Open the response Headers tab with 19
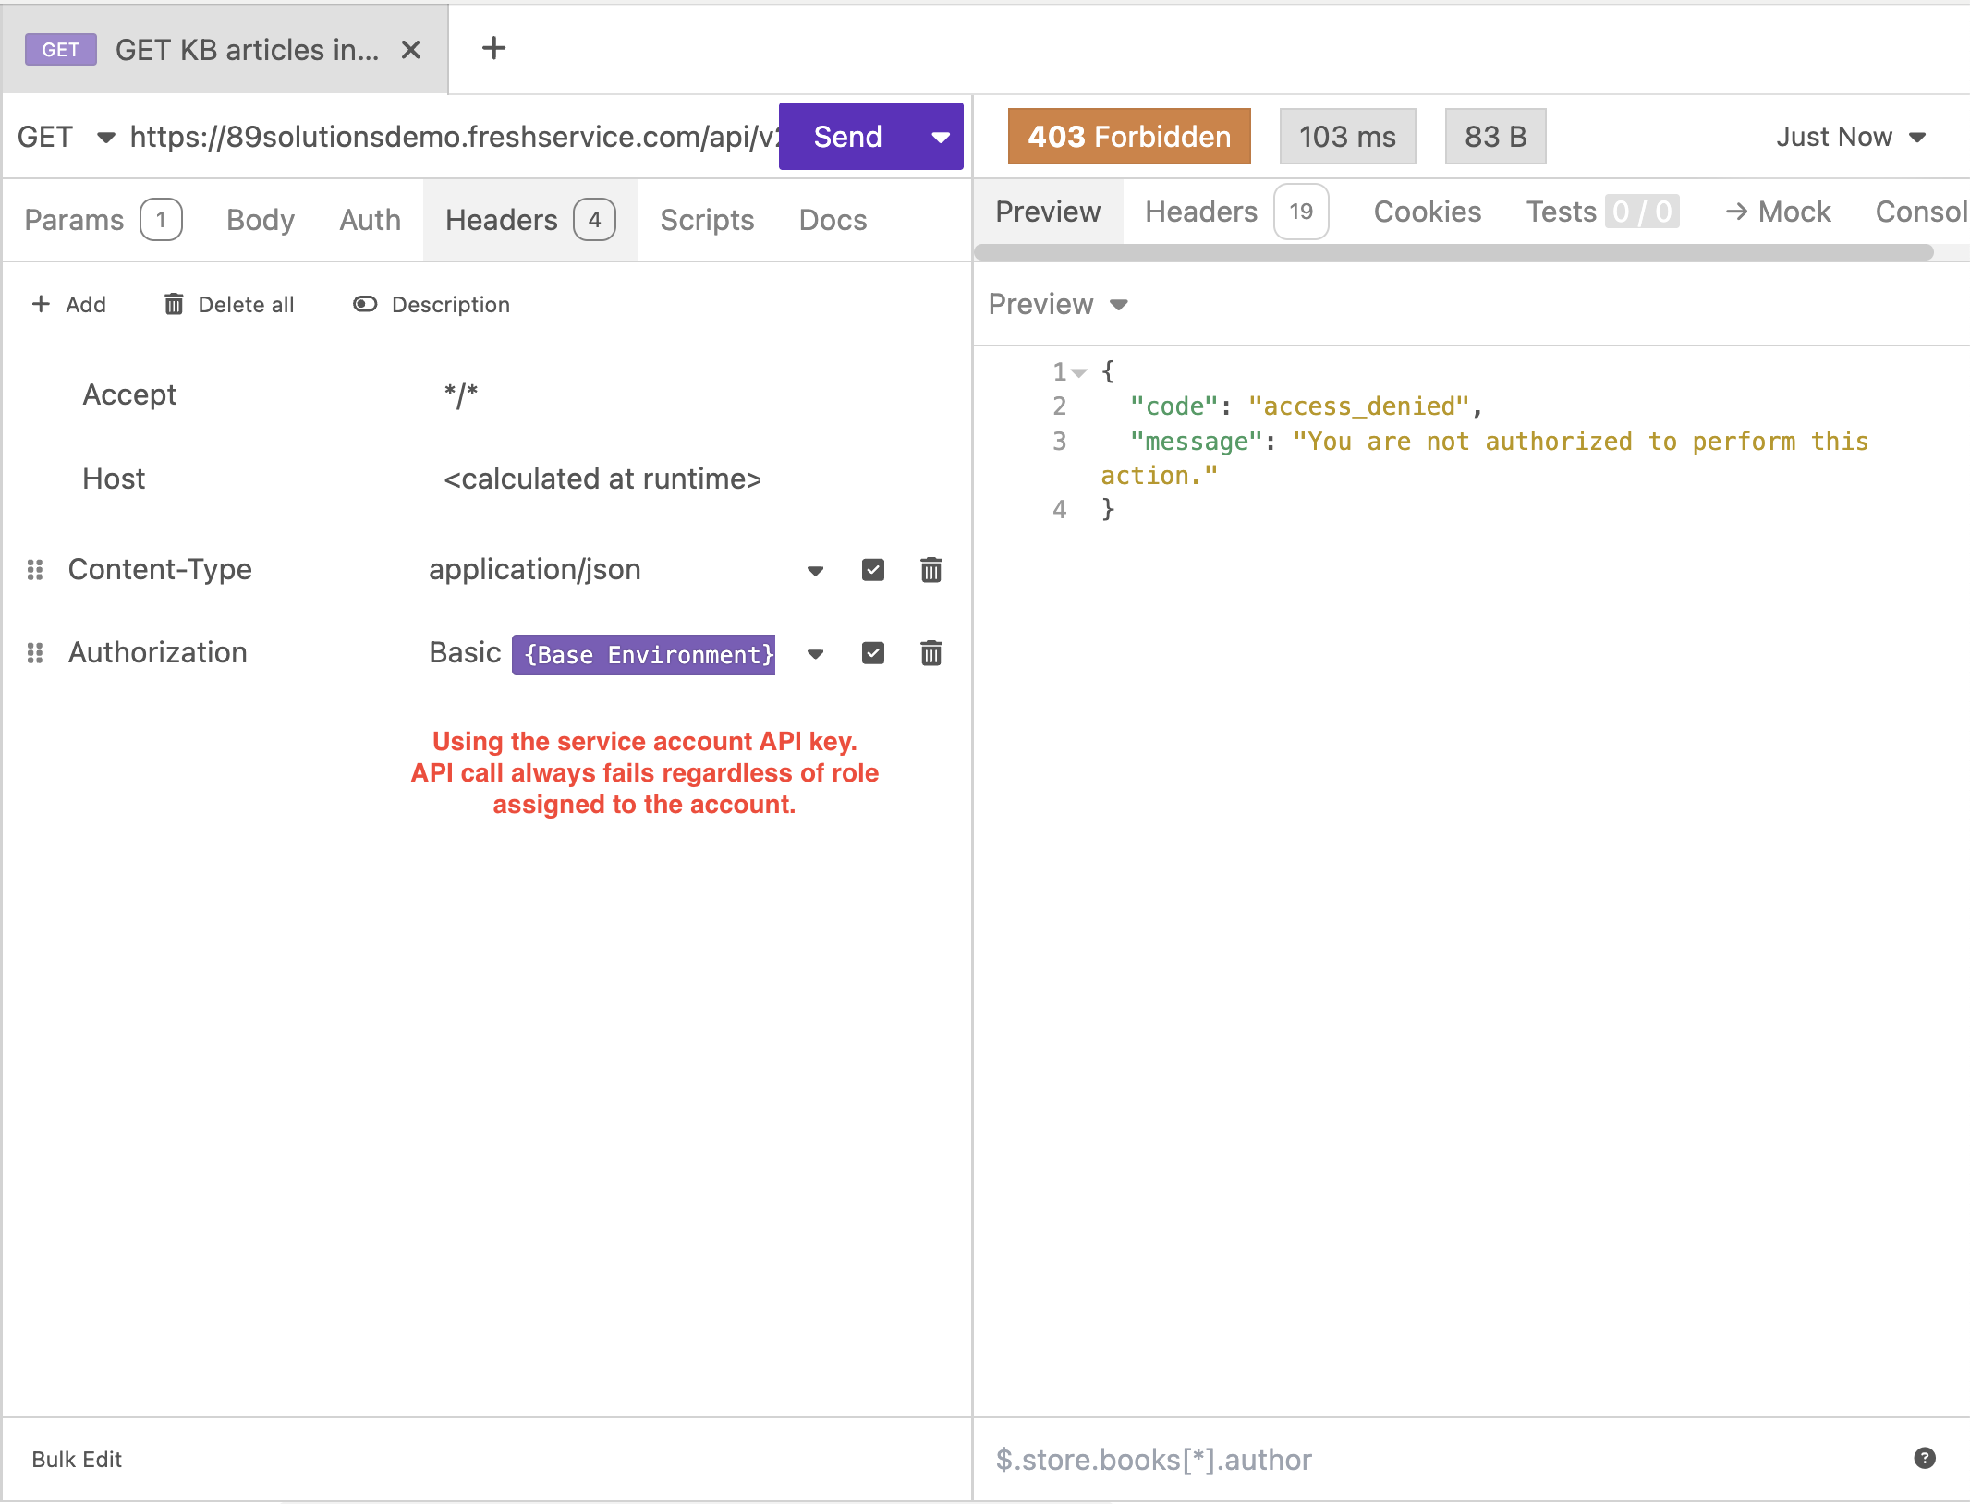The width and height of the screenshot is (1970, 1504). tap(1236, 212)
